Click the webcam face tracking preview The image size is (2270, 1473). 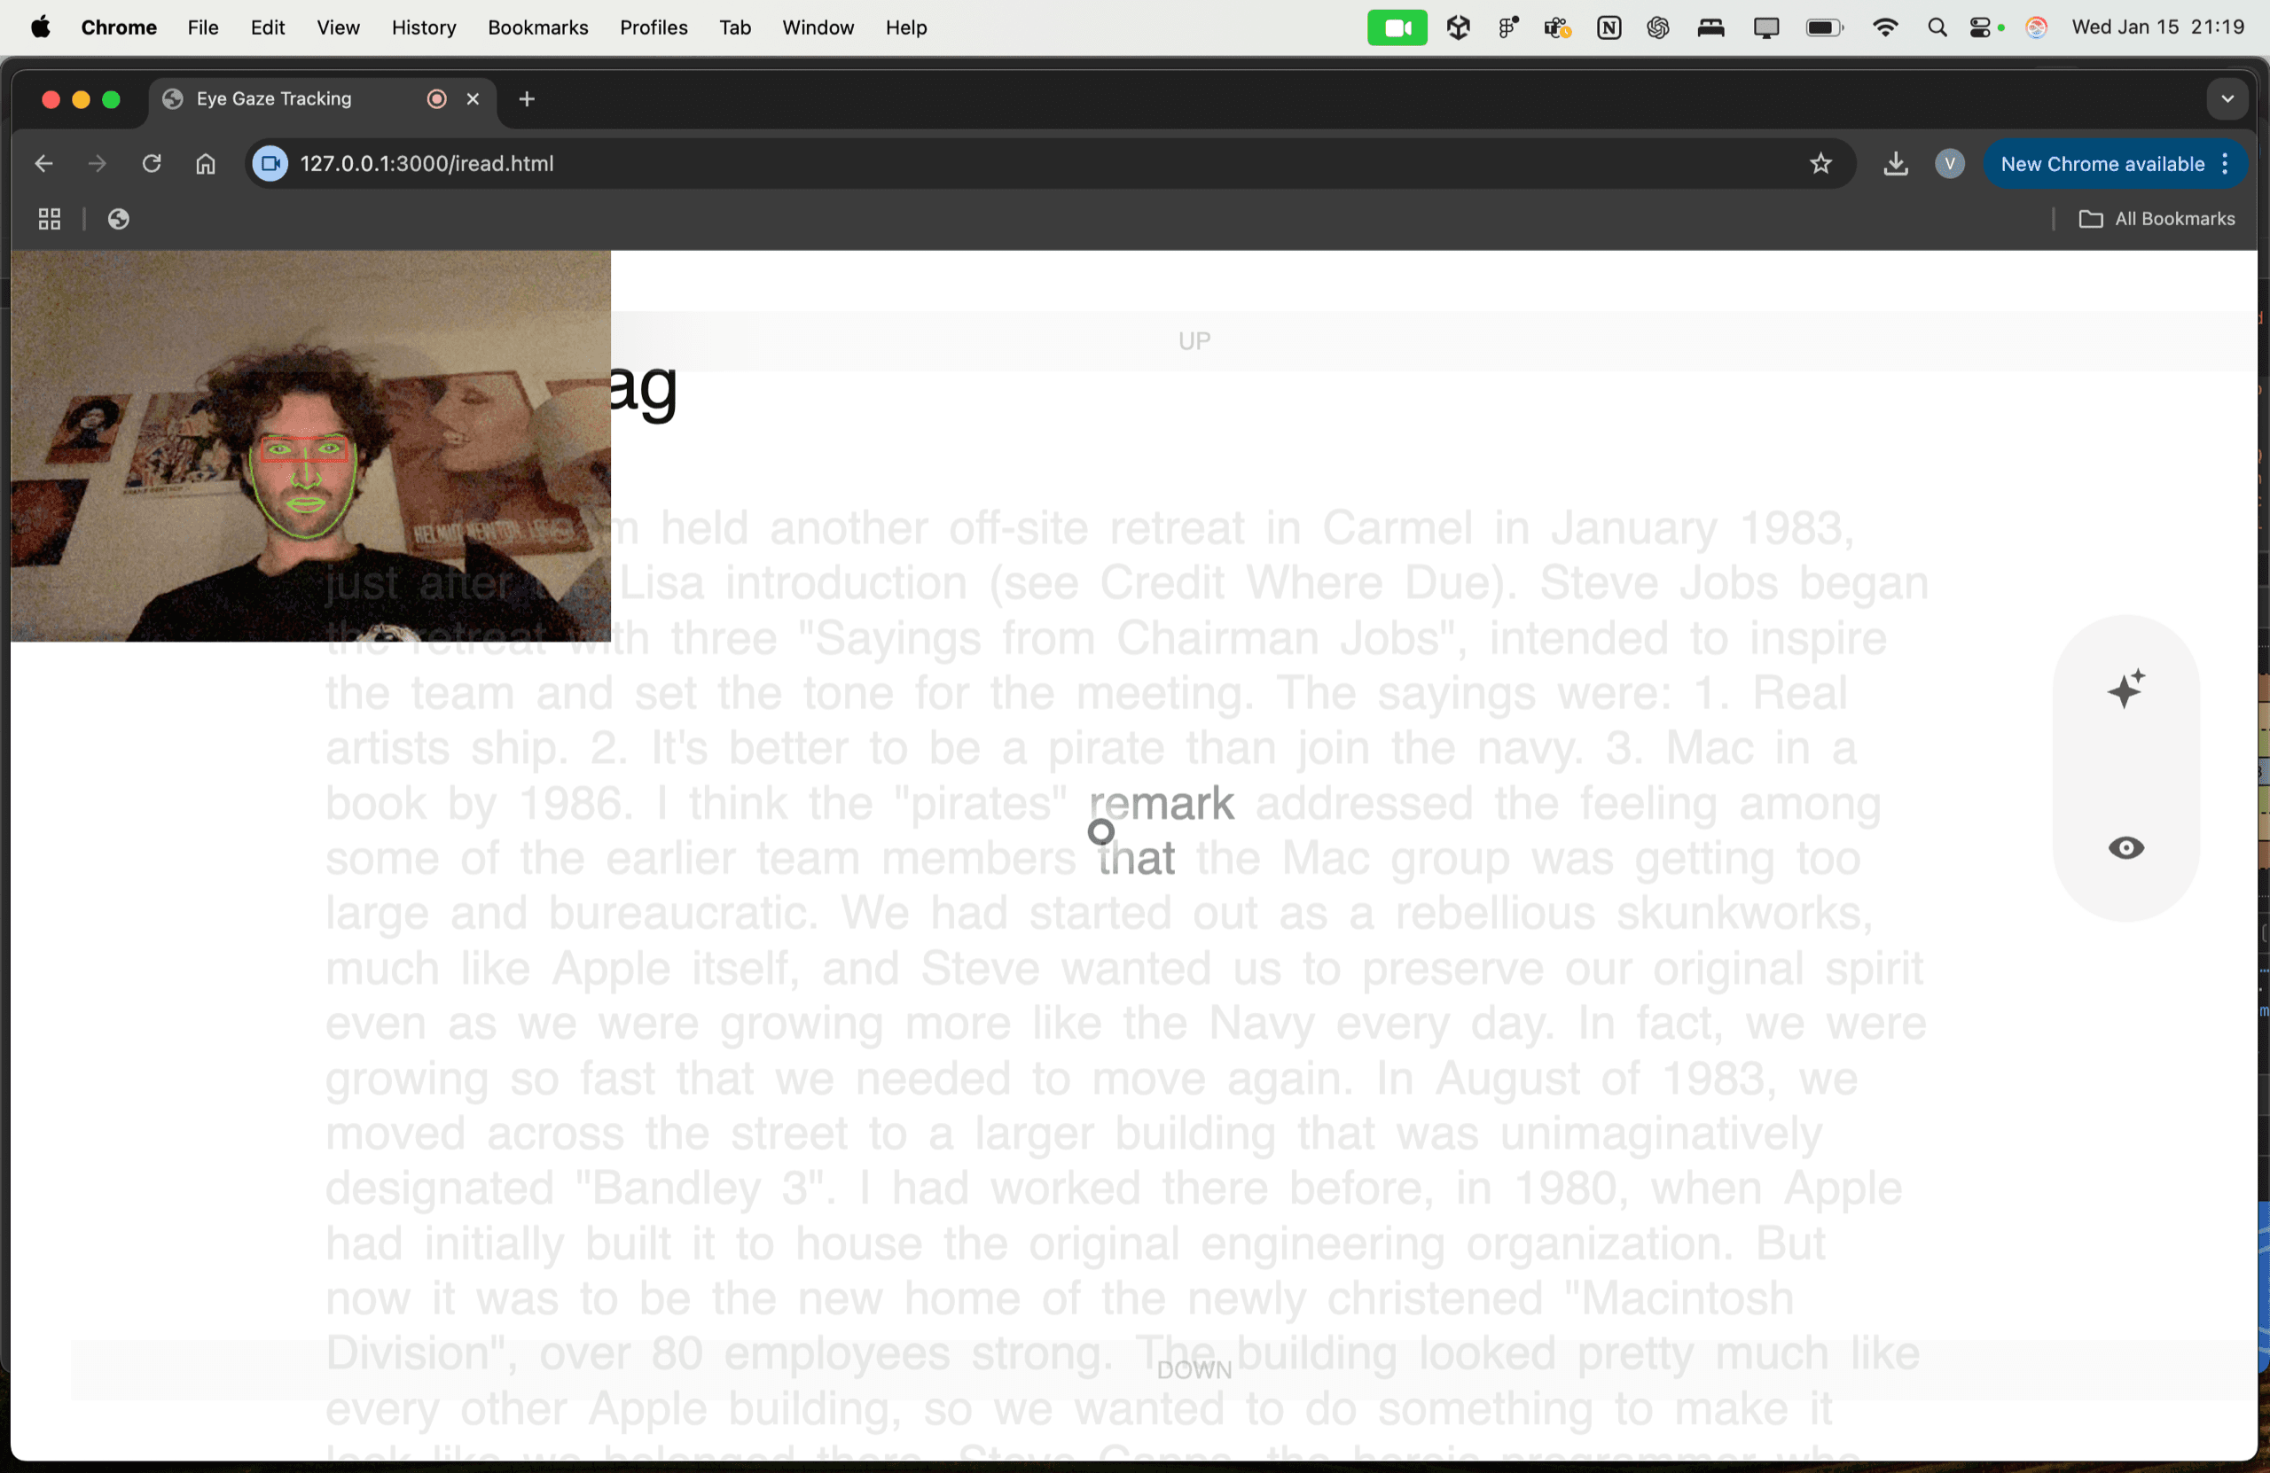tap(311, 445)
